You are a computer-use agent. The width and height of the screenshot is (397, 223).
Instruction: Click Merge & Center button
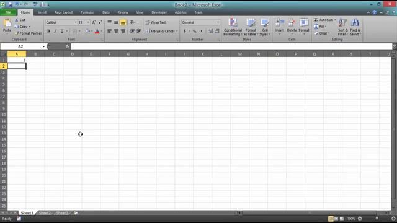coord(160,31)
